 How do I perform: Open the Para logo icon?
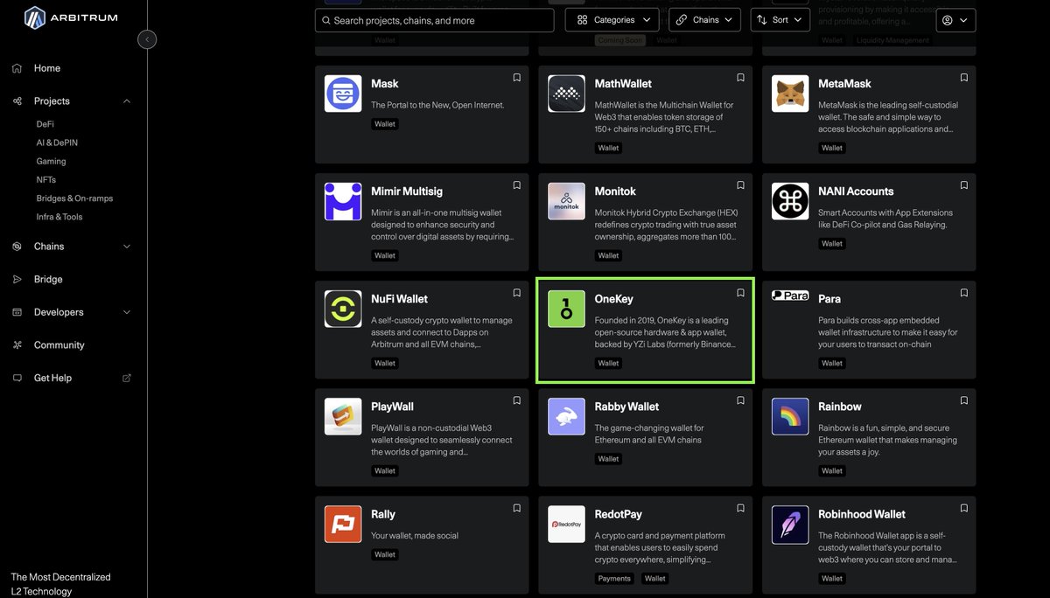[790, 296]
